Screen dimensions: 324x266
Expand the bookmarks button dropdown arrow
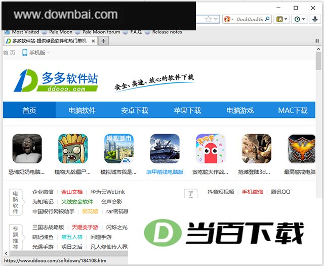pyautogui.click(x=286, y=19)
